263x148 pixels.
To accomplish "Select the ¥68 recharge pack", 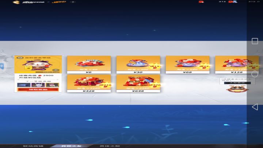I will (x=187, y=65).
